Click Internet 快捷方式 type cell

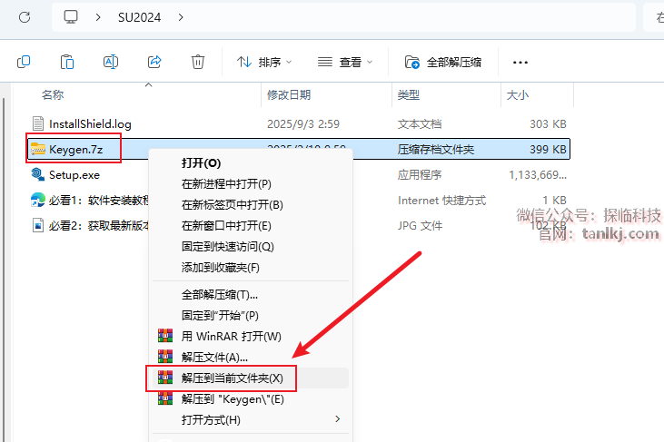click(441, 200)
